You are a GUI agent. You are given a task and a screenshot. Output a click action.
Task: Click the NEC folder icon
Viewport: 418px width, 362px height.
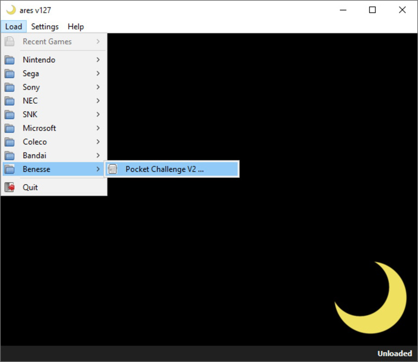9,101
